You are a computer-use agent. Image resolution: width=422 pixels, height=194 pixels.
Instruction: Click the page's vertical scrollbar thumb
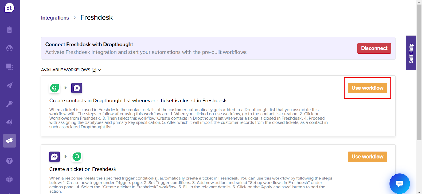tap(419, 71)
